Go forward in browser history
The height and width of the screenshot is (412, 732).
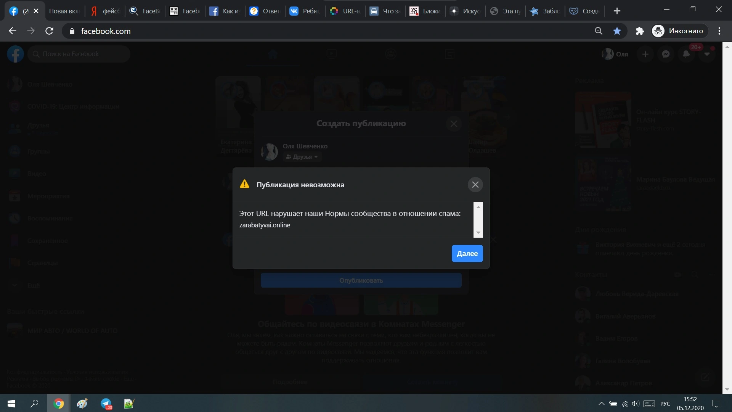[x=31, y=31]
